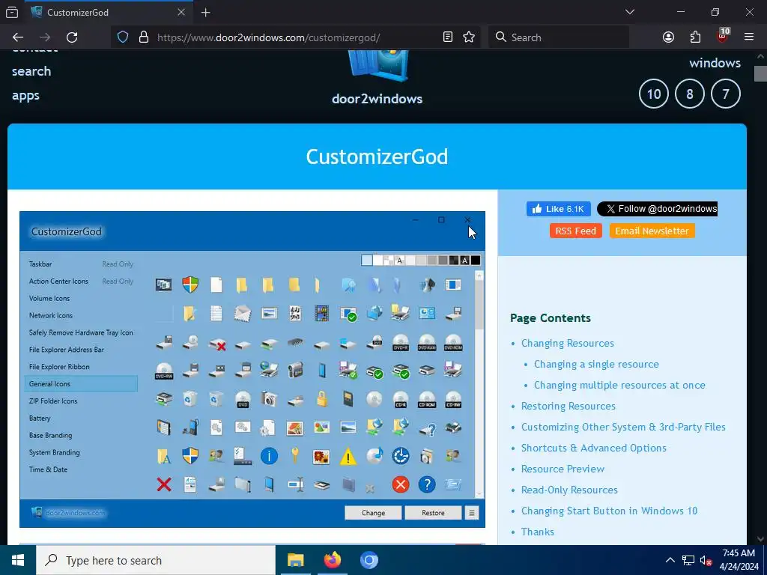The width and height of the screenshot is (767, 575).
Task: Follow @door2windows on X
Action: pos(658,209)
